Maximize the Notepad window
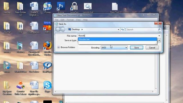 coord(148,15)
